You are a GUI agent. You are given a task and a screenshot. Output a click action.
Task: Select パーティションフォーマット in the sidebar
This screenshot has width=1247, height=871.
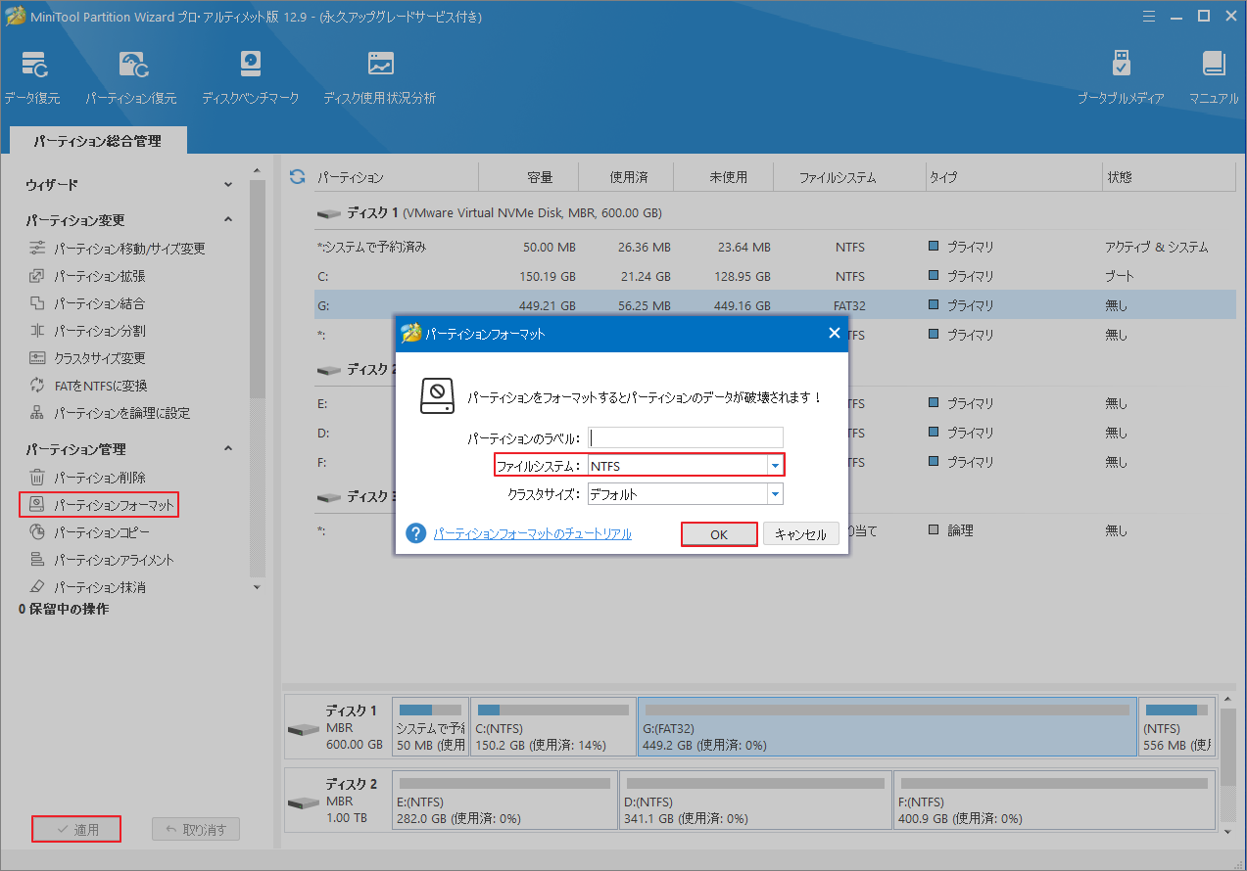(x=99, y=505)
